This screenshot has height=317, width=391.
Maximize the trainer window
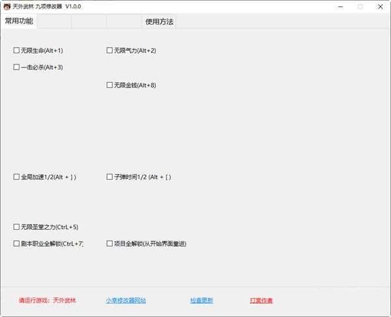pyautogui.click(x=360, y=6)
